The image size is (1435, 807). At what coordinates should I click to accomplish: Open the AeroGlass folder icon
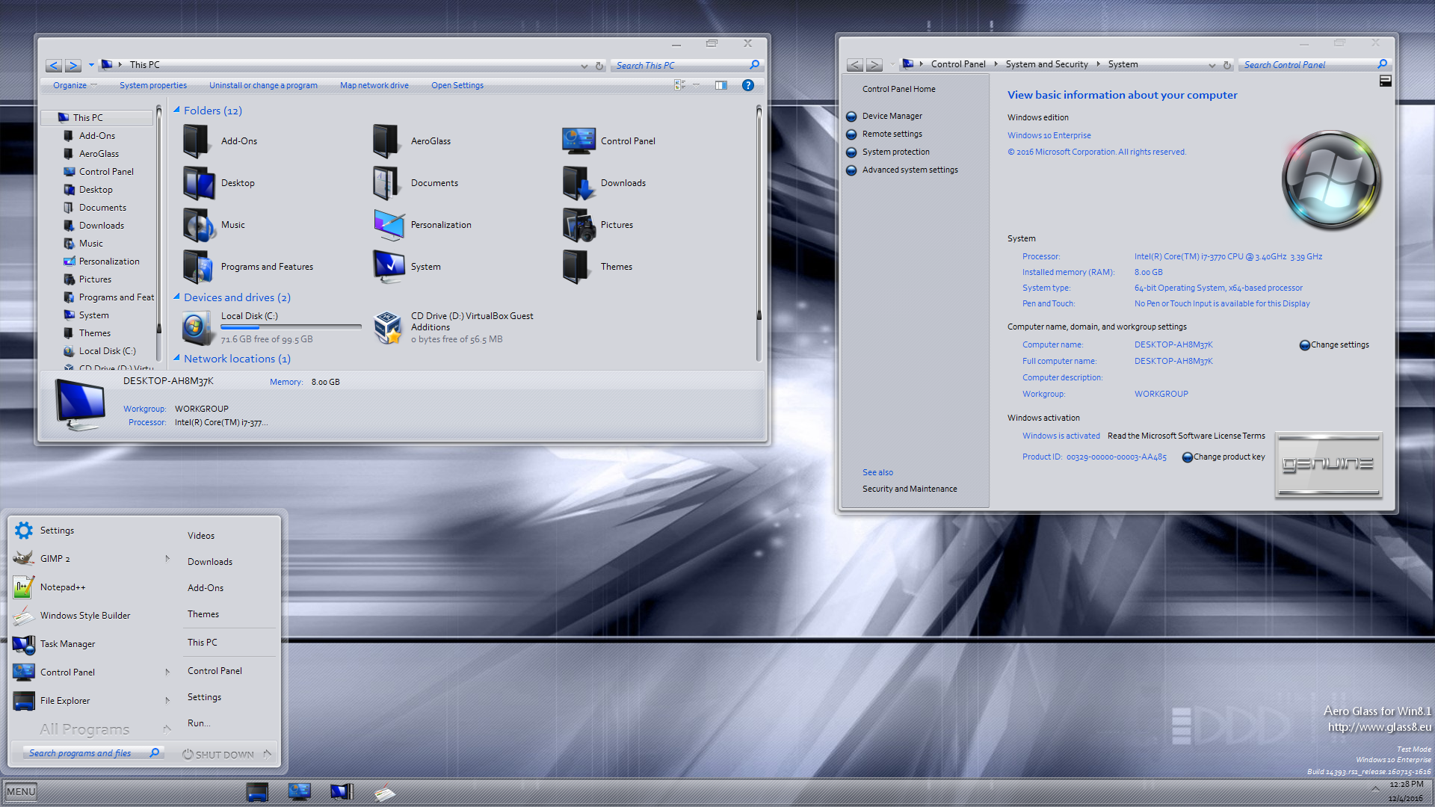pyautogui.click(x=386, y=141)
